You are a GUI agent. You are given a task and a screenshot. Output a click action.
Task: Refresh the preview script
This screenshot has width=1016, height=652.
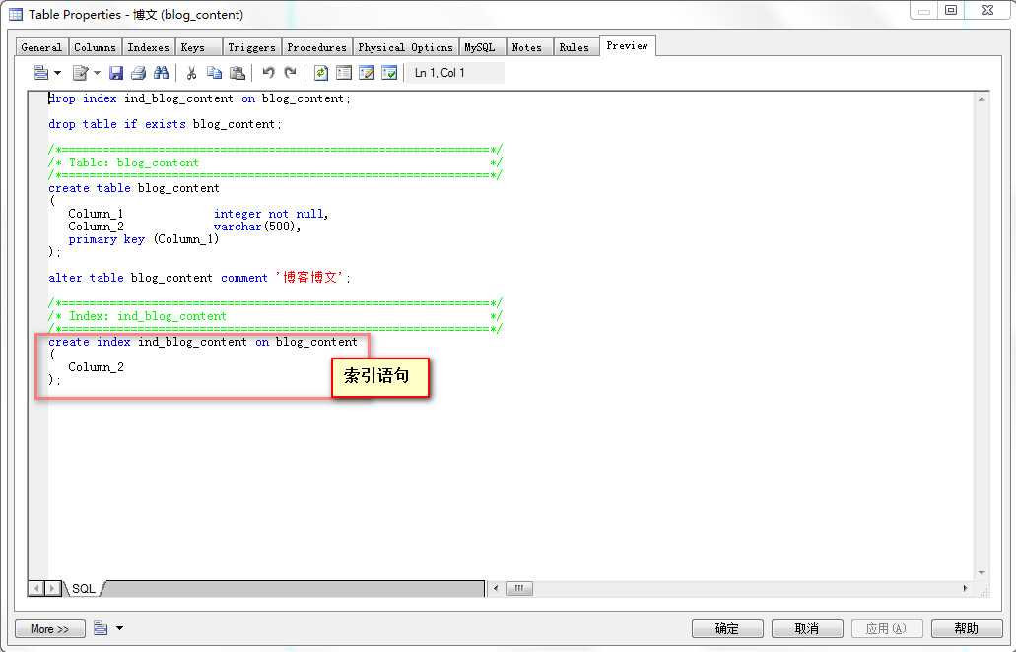pos(320,73)
